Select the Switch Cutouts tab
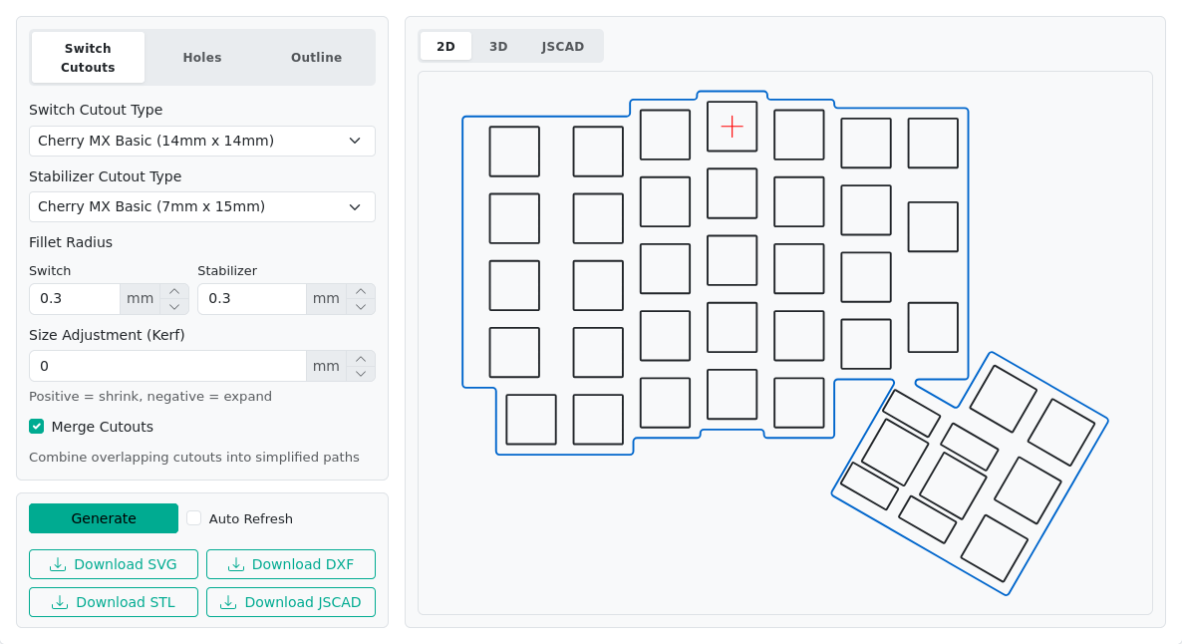Viewport: 1182px width, 644px height. pos(88,57)
